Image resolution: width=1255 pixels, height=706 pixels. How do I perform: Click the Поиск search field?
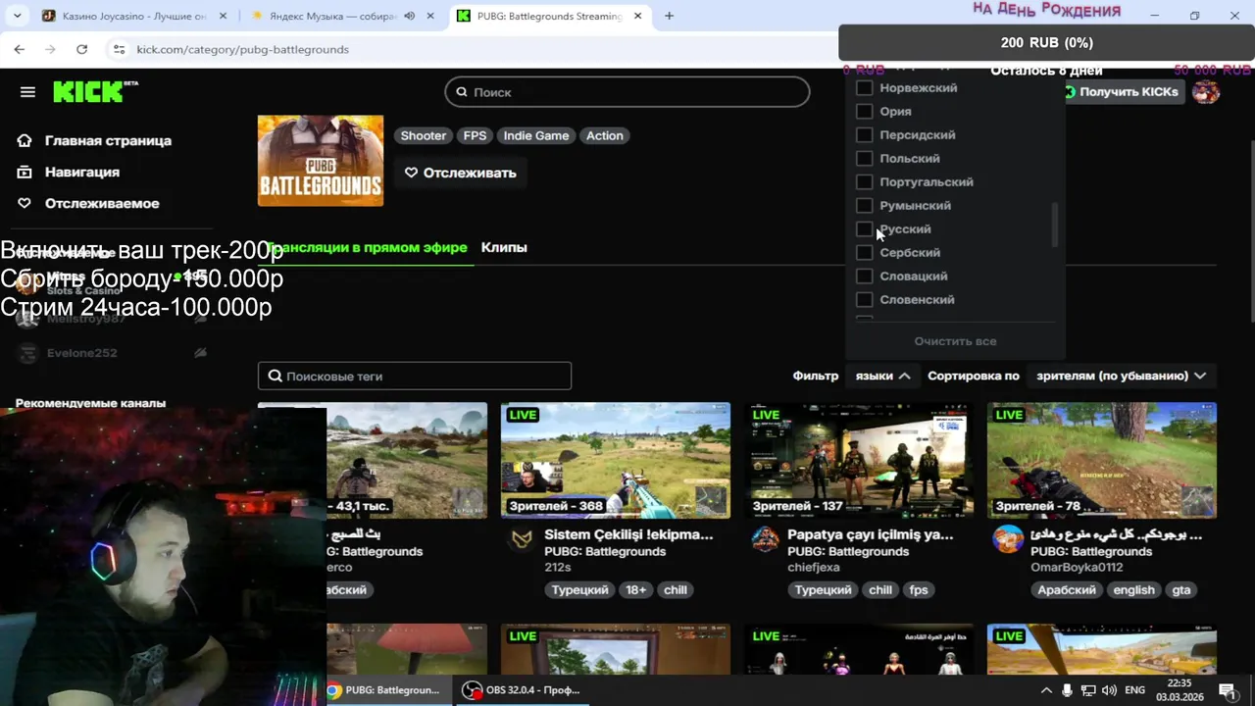(x=627, y=92)
